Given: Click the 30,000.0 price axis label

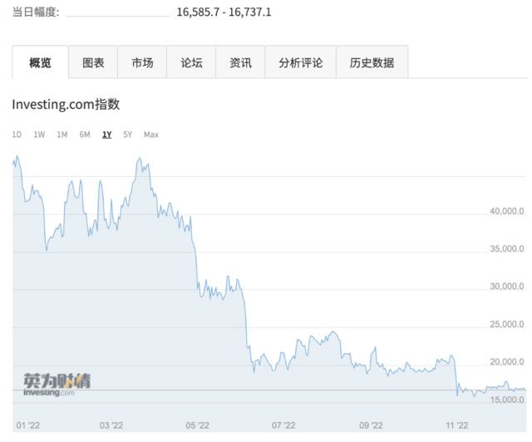Looking at the screenshot, I should 506,287.
